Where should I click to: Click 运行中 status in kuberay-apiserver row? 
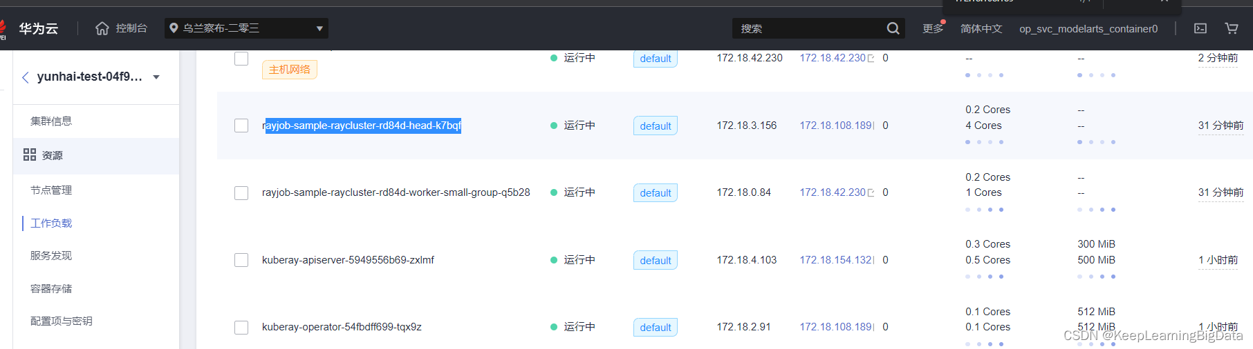point(579,260)
